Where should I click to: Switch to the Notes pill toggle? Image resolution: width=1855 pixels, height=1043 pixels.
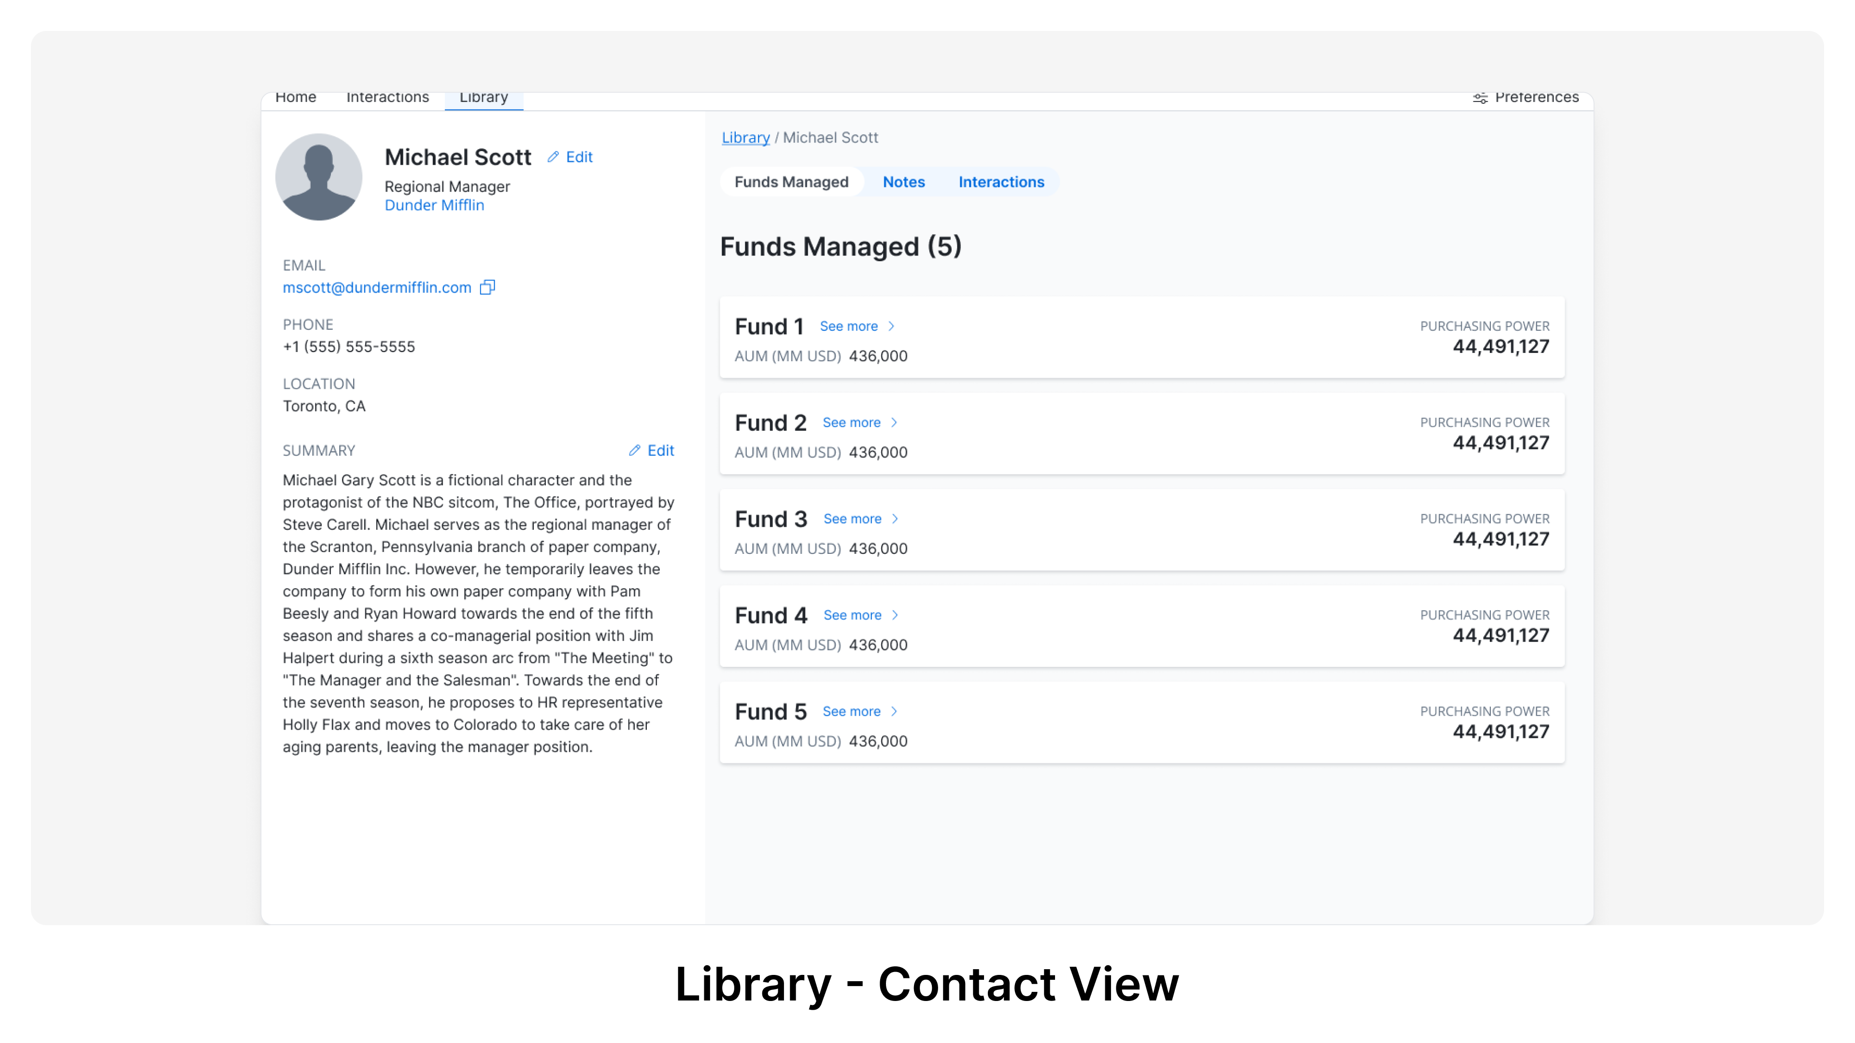(904, 182)
